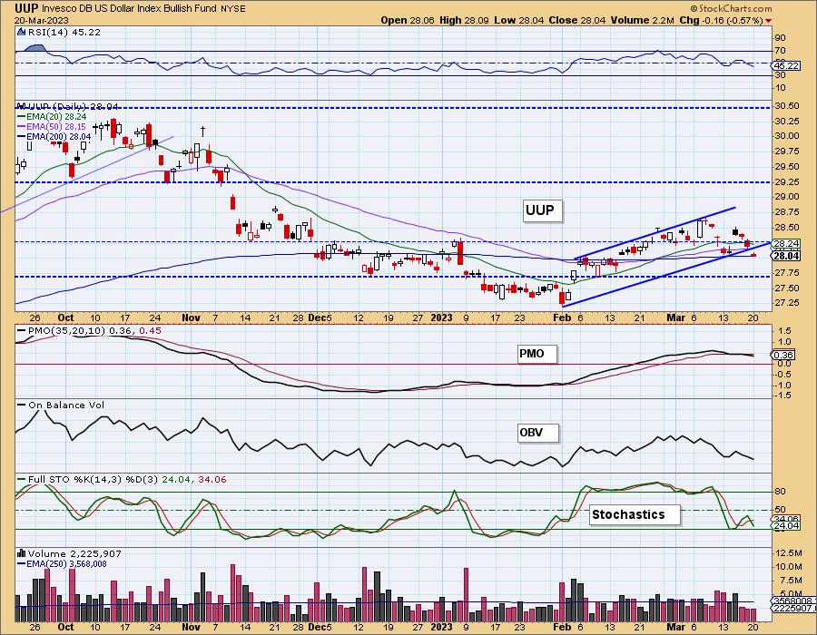Click the green EMA(20) legend line marker
817x635 pixels.
22,117
